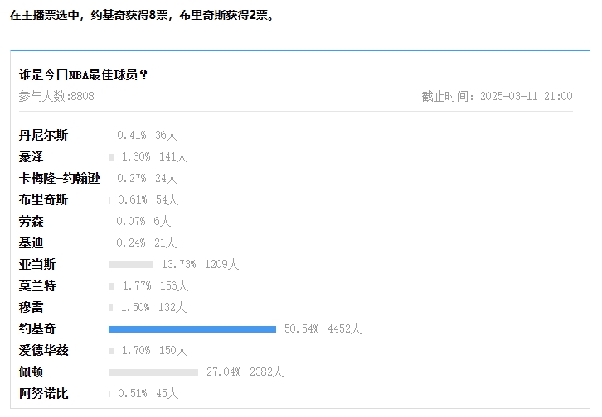Viewport: 602px width, 417px height.
Task: Choose the 卡梅隆-约翰逊 poll entry
Action: pyautogui.click(x=60, y=179)
